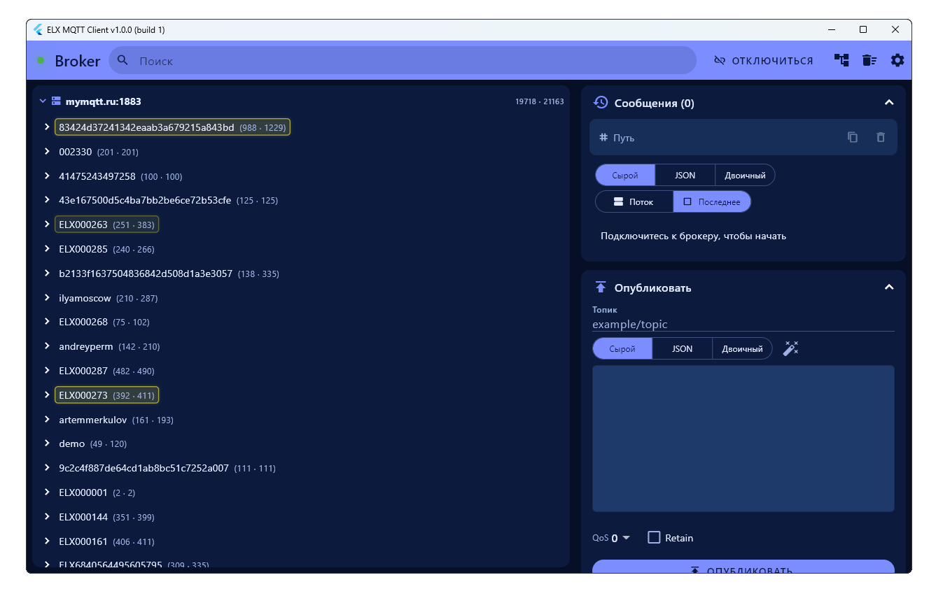The height and width of the screenshot is (596, 929).
Task: Maximize the ELX MQTT Client window
Action: coord(863,29)
